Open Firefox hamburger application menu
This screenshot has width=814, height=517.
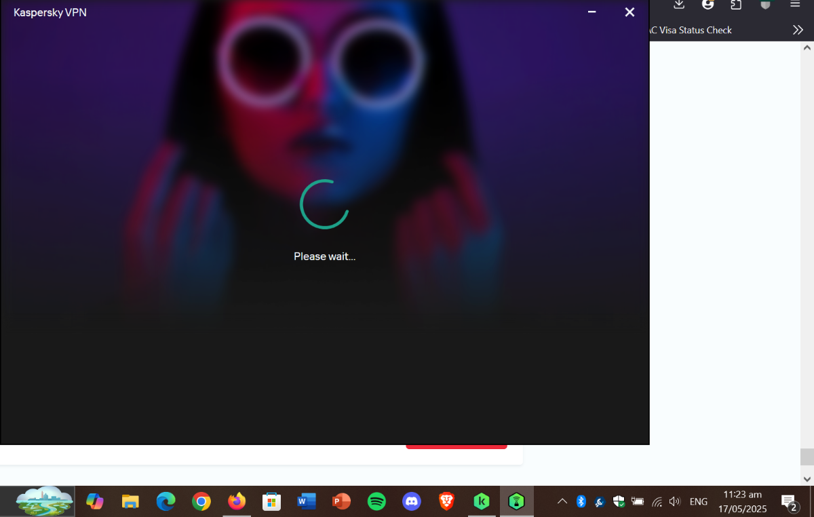pyautogui.click(x=795, y=5)
